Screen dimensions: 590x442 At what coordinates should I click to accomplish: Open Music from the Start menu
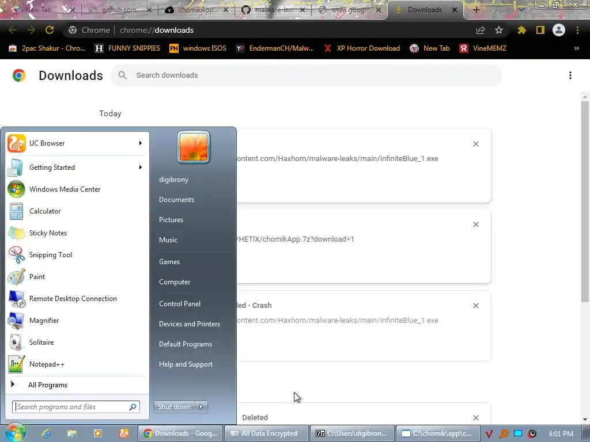168,240
